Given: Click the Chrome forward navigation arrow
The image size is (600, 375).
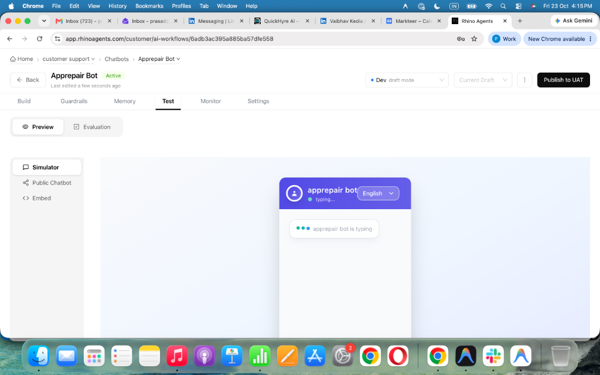Looking at the screenshot, I should coord(25,39).
